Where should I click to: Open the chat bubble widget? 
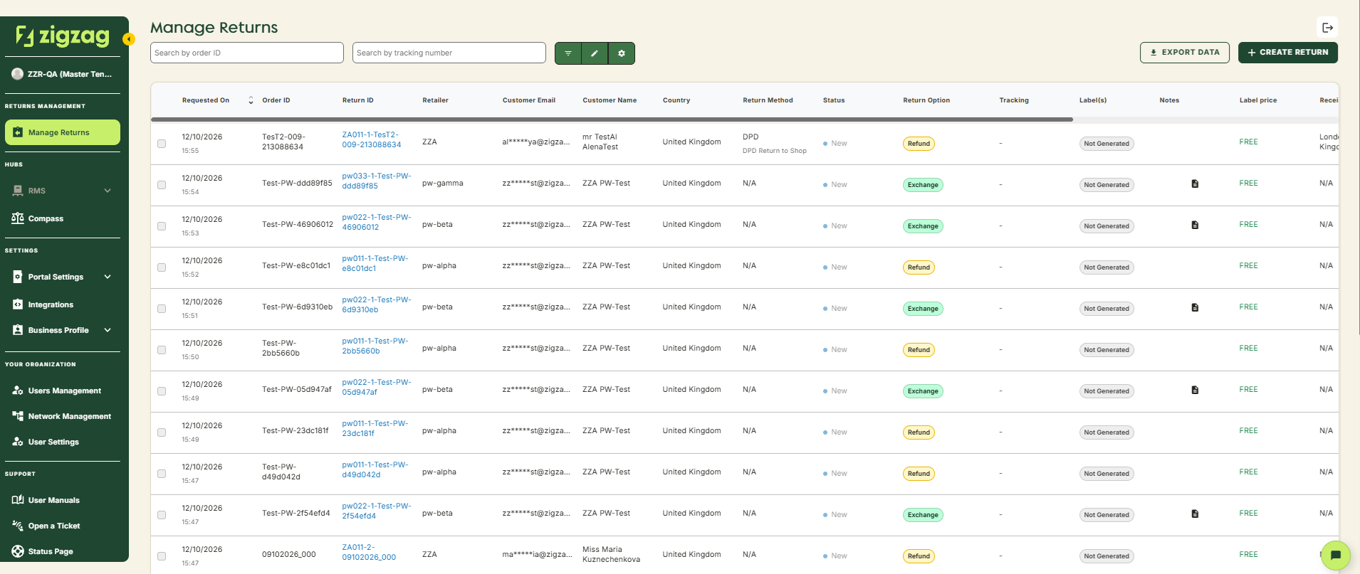[1336, 556]
